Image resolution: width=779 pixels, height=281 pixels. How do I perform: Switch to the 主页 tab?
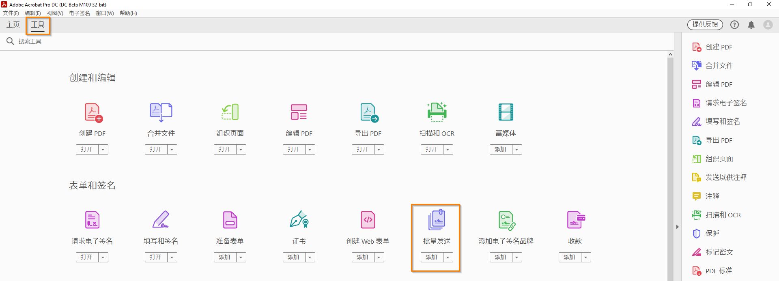(x=13, y=25)
